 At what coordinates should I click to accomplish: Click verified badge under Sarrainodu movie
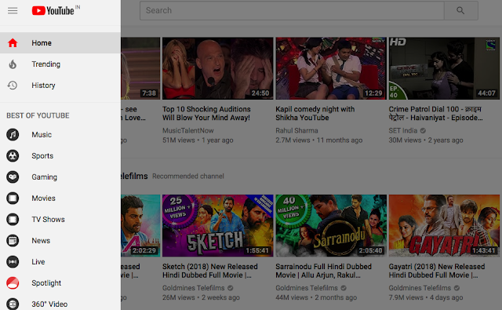click(344, 288)
